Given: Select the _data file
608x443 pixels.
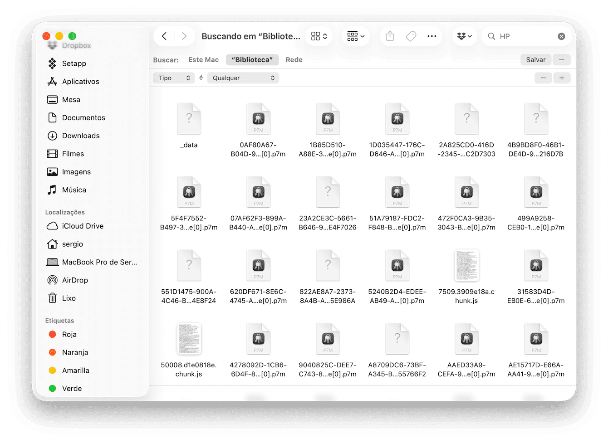Looking at the screenshot, I should coord(189,120).
